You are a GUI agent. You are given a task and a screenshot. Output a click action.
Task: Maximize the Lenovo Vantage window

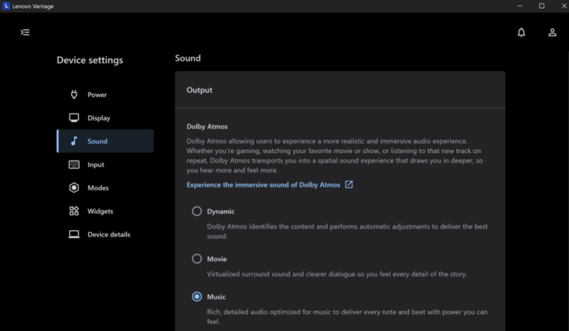pos(541,6)
